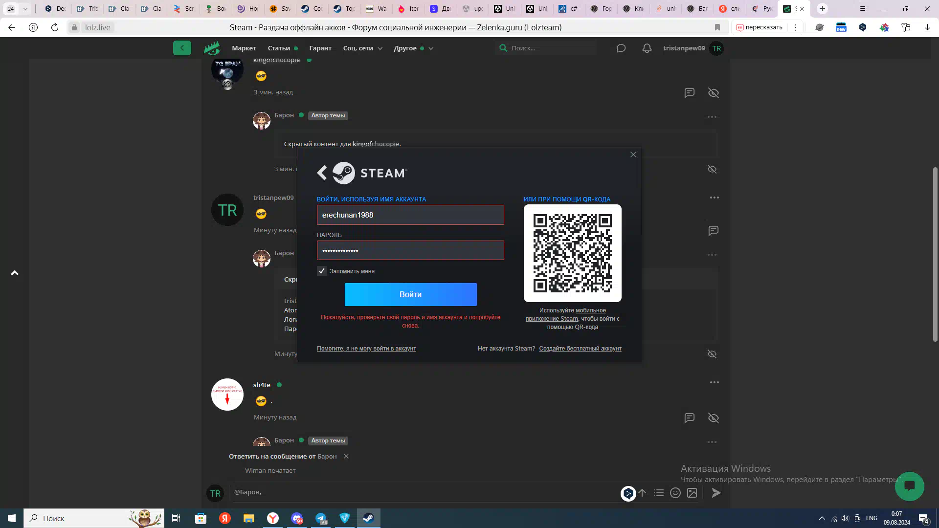Click the scroll-up arrow in message editor

pyautogui.click(x=642, y=493)
